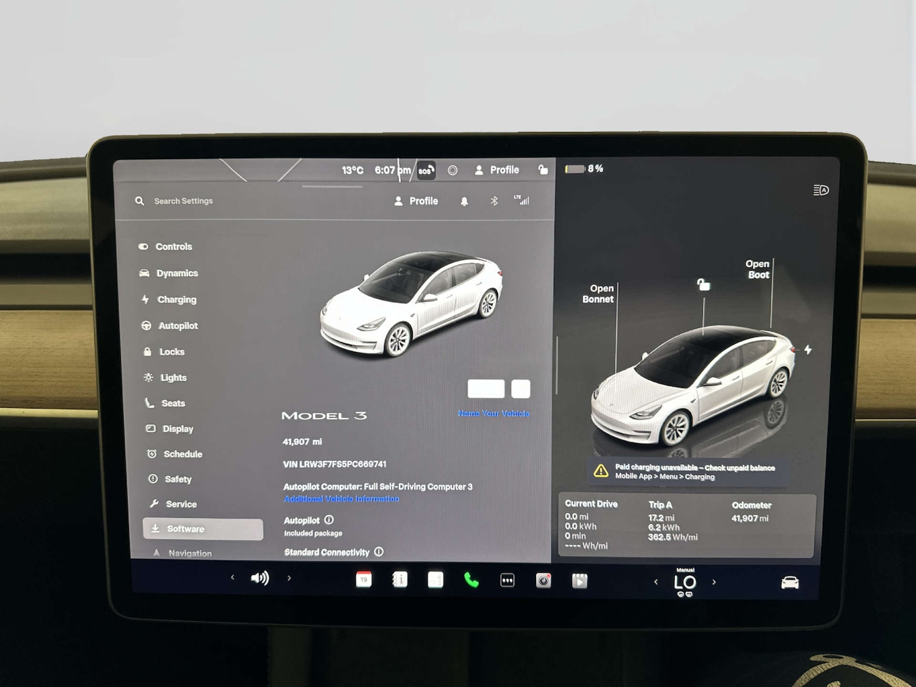
Task: Click the Search Settings field
Action: pos(183,200)
